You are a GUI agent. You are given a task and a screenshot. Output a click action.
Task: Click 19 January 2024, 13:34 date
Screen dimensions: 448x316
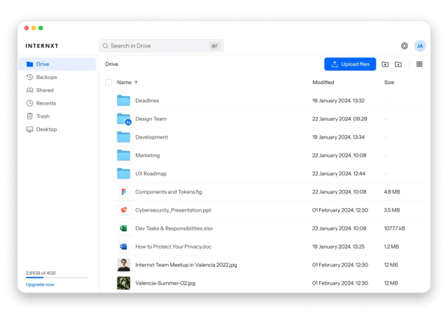[x=338, y=137]
